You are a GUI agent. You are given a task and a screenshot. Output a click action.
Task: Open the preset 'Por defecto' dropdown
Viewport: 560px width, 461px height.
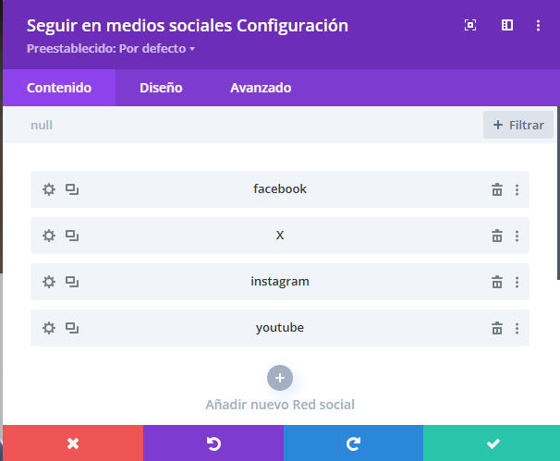pyautogui.click(x=111, y=48)
